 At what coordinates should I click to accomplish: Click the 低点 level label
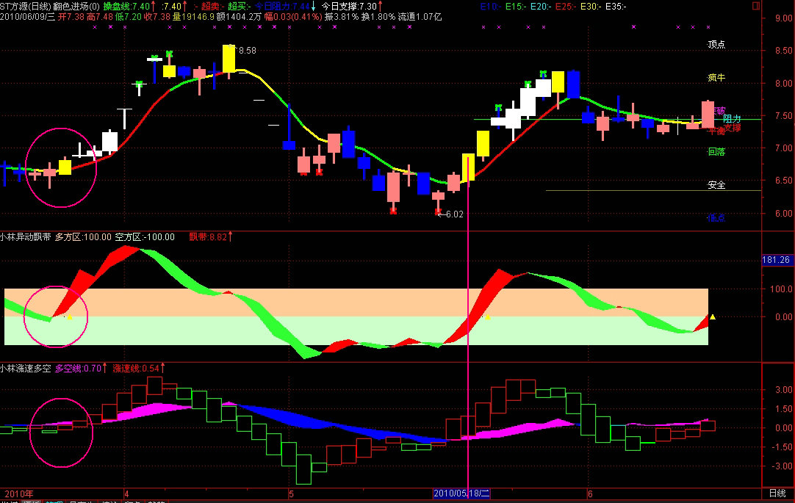coord(716,218)
